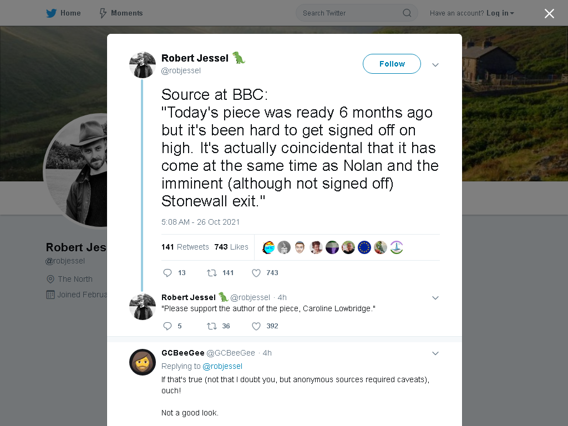
Task: View the 743 Likes list
Action: click(x=231, y=247)
